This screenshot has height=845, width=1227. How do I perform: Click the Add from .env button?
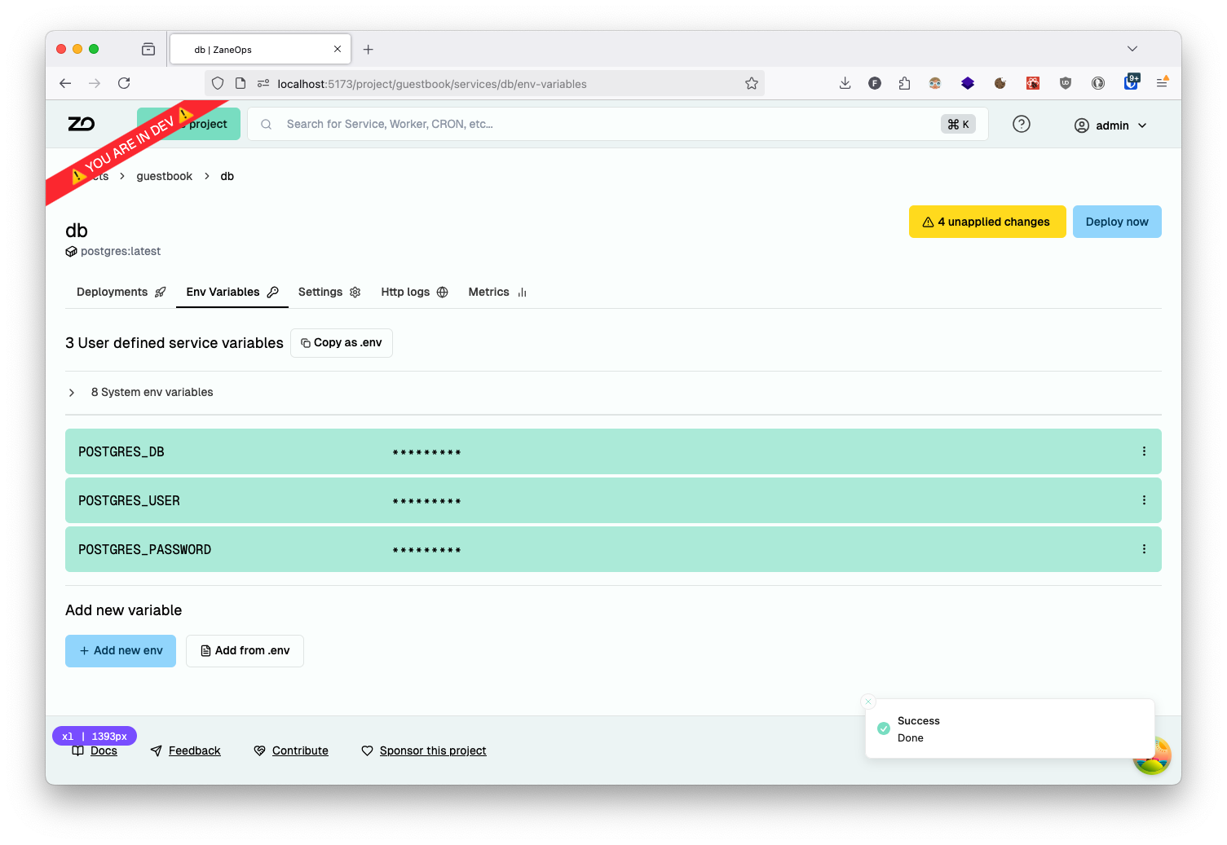245,651
